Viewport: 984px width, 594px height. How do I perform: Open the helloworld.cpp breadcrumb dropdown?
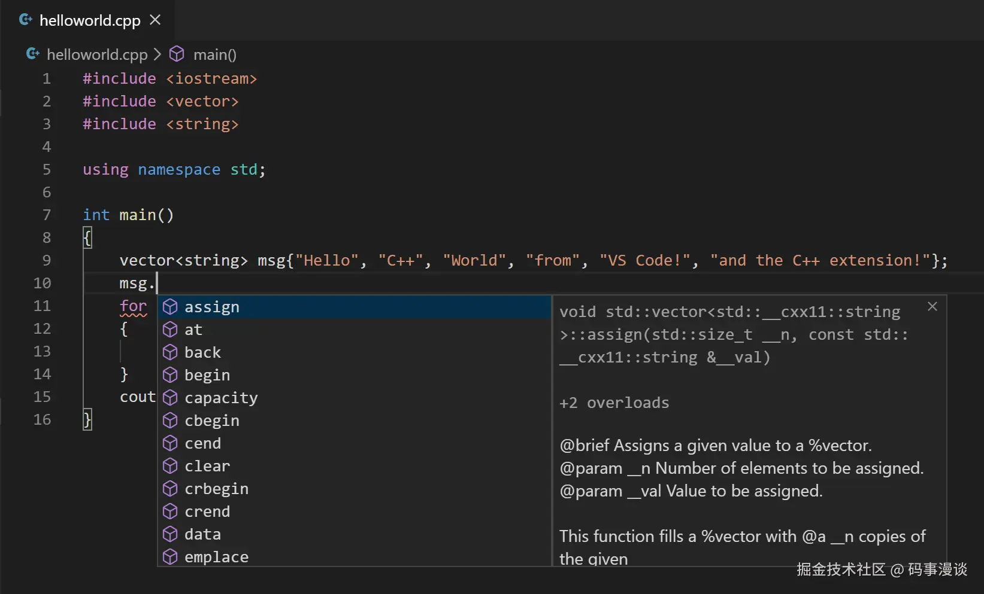pyautogui.click(x=96, y=54)
